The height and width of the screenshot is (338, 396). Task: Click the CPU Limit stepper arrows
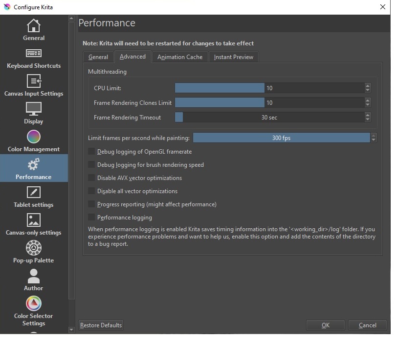[368, 88]
